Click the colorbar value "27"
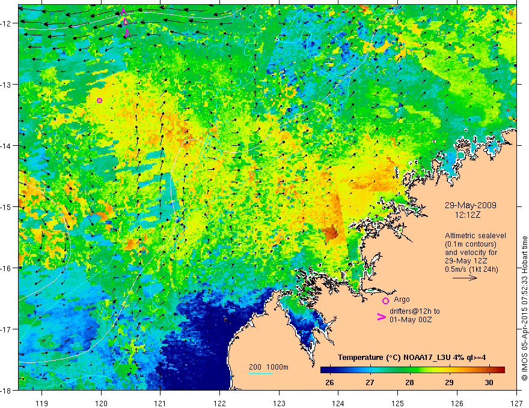This screenshot has height=408, width=529. [370, 382]
